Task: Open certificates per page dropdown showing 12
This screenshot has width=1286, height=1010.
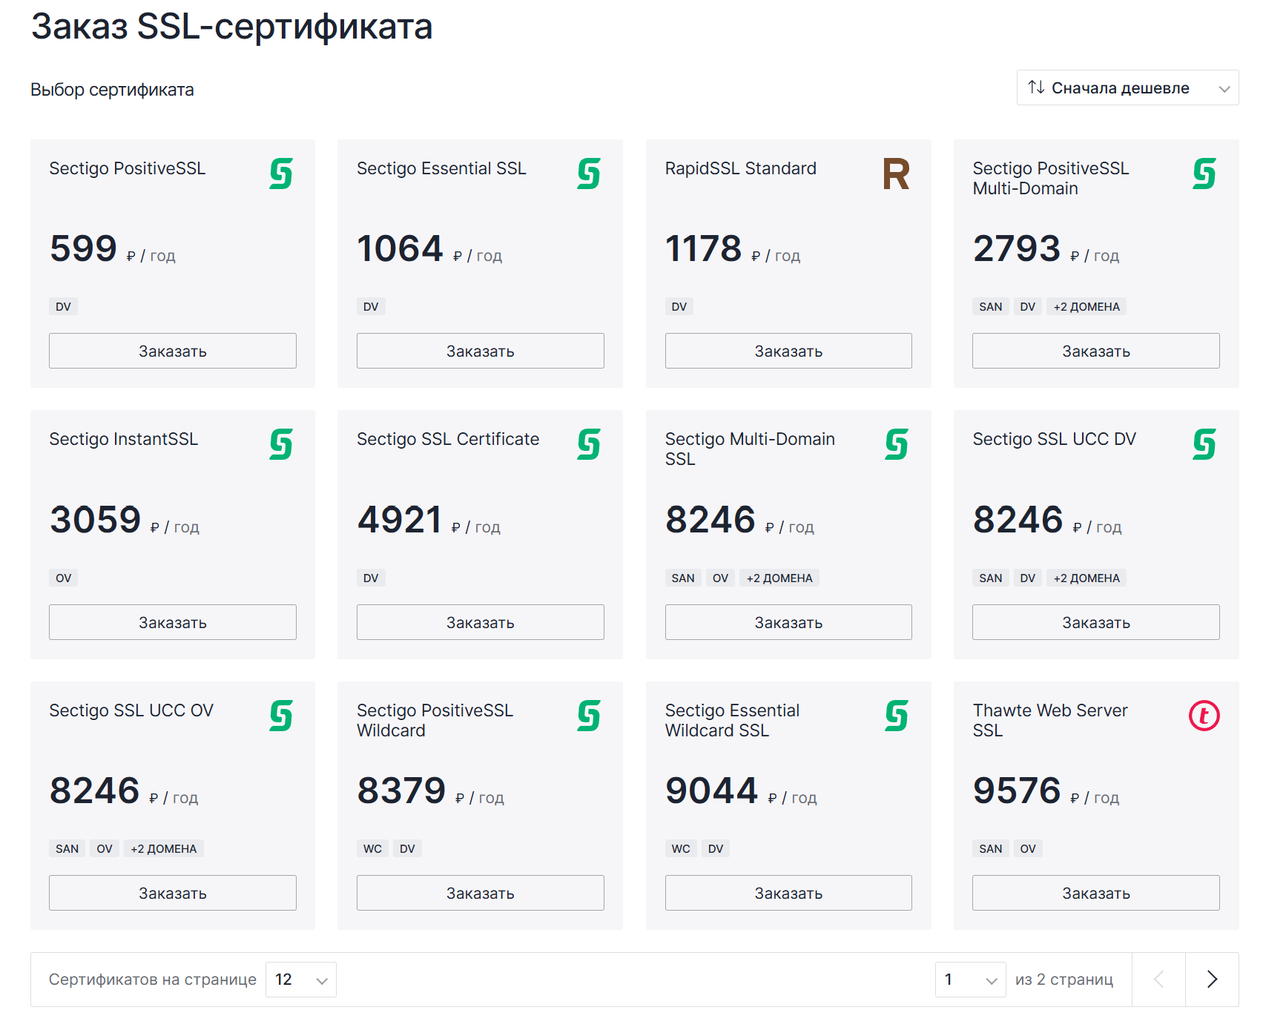Action: [301, 980]
